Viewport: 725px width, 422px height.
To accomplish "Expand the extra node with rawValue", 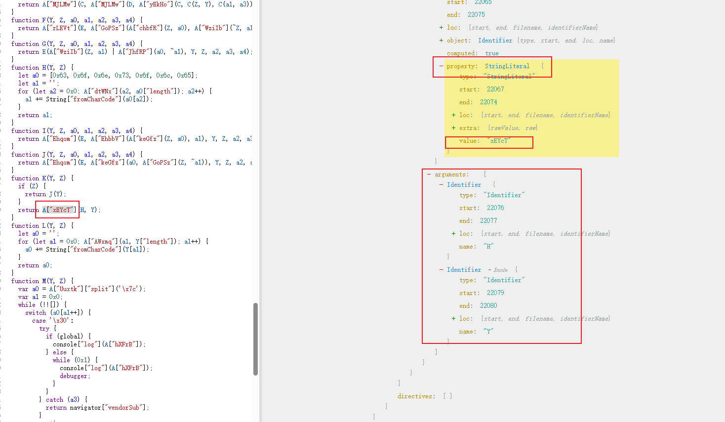I will (x=453, y=128).
